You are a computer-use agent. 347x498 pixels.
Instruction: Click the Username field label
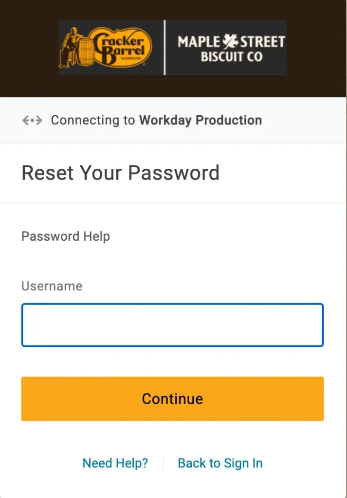coord(52,286)
